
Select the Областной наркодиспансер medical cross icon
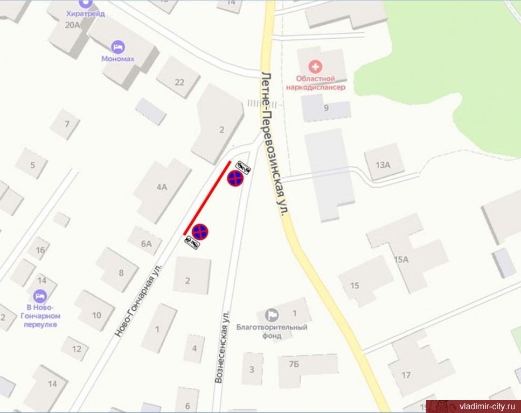(315, 67)
